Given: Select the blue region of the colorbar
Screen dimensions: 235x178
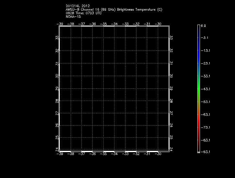Looking at the screenshot, I should 198,55.
